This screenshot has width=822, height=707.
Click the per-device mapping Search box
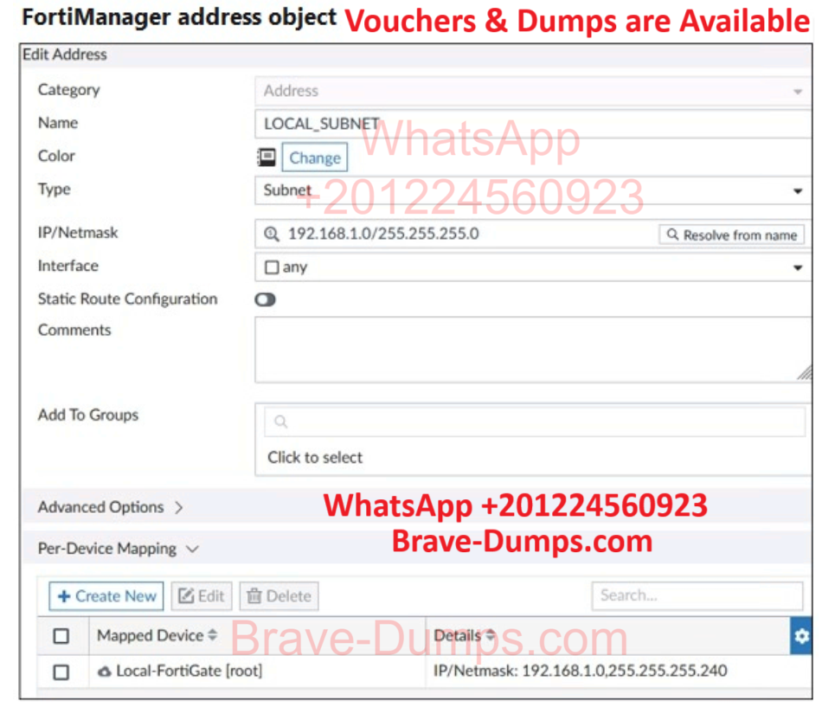(697, 595)
